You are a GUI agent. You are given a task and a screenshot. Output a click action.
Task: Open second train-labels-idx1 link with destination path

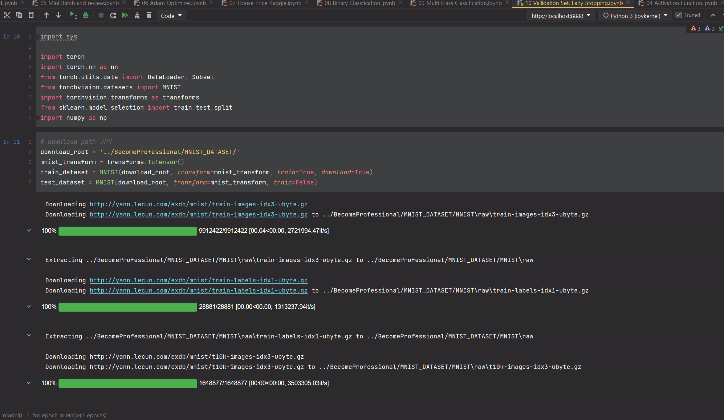(198, 290)
